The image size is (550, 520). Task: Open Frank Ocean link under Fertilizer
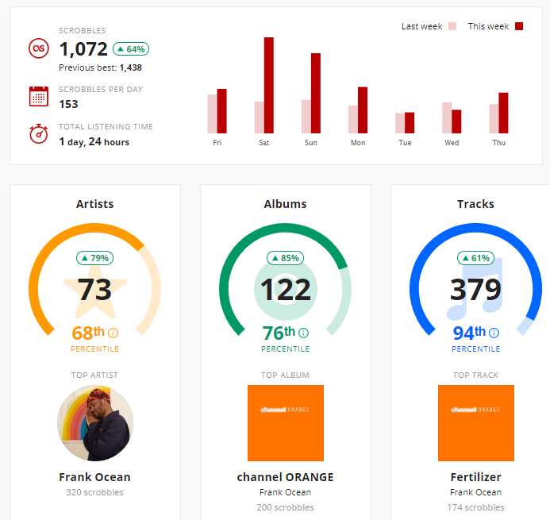pyautogui.click(x=475, y=492)
